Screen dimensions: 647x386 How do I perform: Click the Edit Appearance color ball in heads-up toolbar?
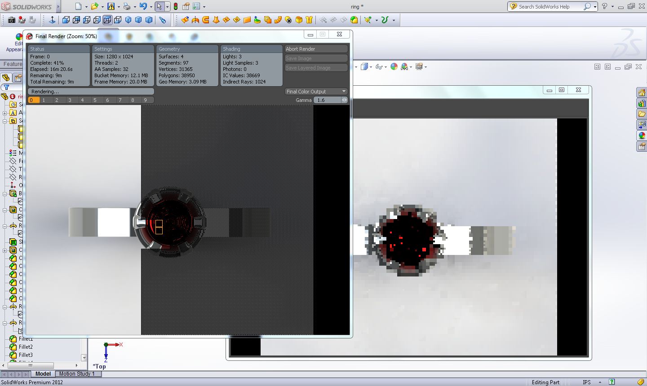pyautogui.click(x=394, y=67)
